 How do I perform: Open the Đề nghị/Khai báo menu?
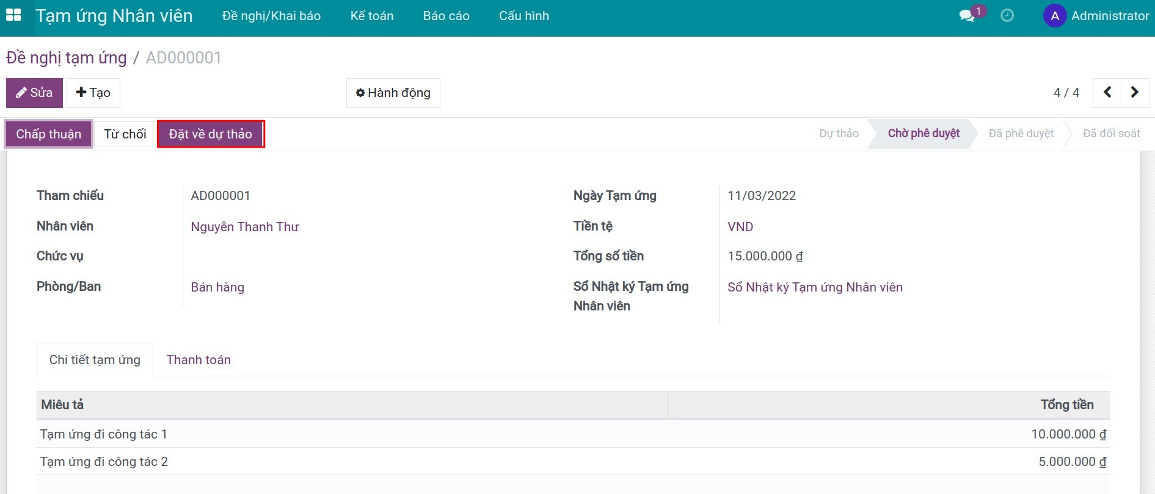click(x=271, y=16)
